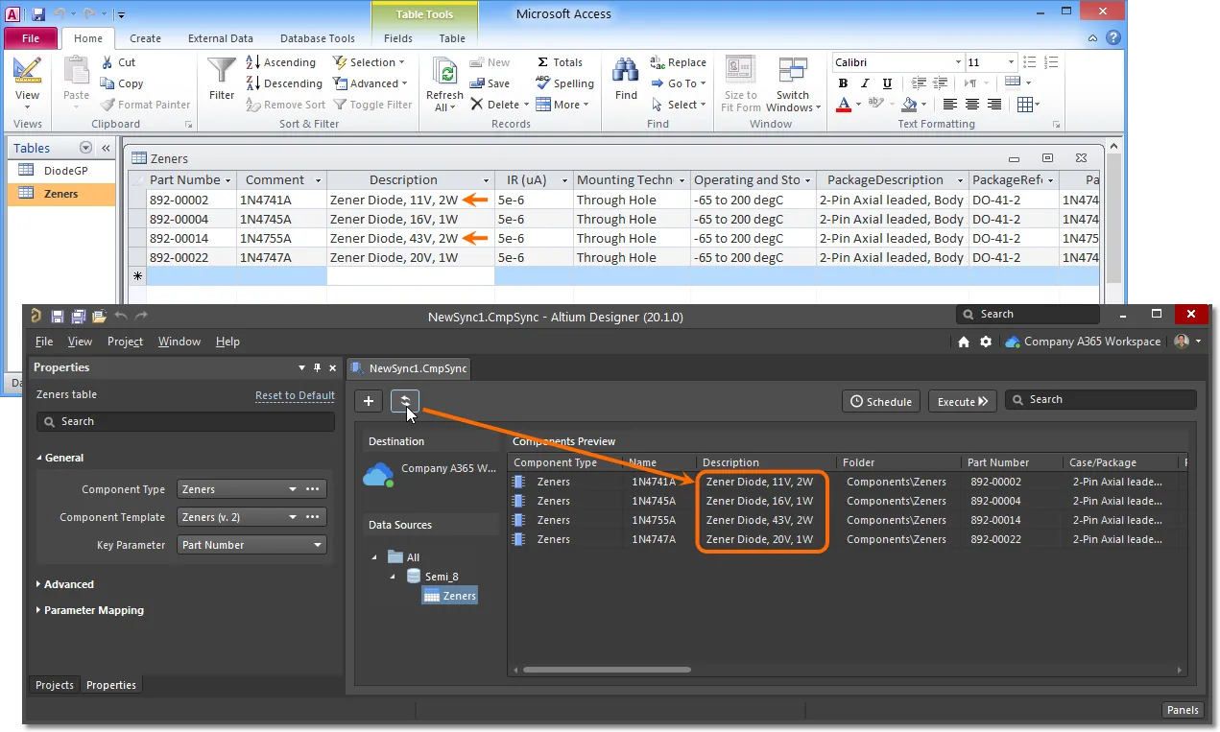1220x732 pixels.
Task: Click Altium settings gear icon
Action: [986, 342]
